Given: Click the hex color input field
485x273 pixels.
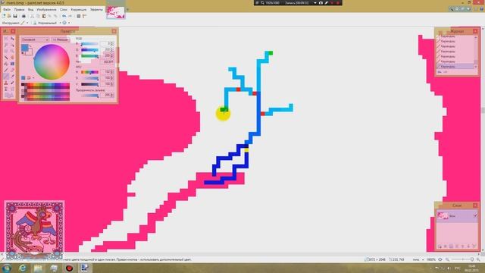Looking at the screenshot, I should point(107,62).
